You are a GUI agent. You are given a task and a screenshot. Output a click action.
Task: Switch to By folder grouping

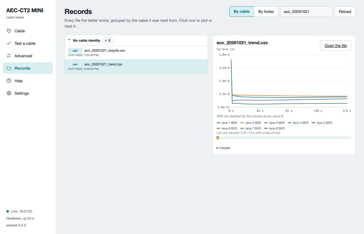pyautogui.click(x=266, y=11)
